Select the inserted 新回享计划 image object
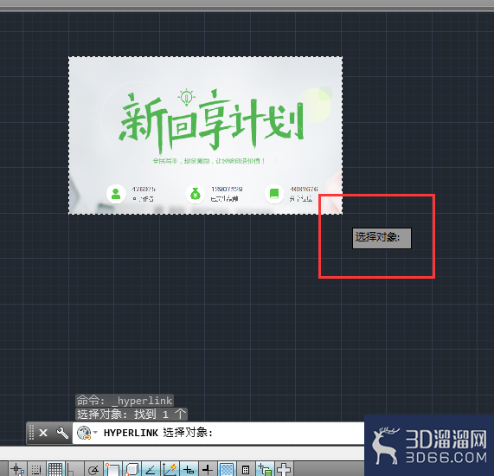The width and height of the screenshot is (494, 476). tap(205, 136)
